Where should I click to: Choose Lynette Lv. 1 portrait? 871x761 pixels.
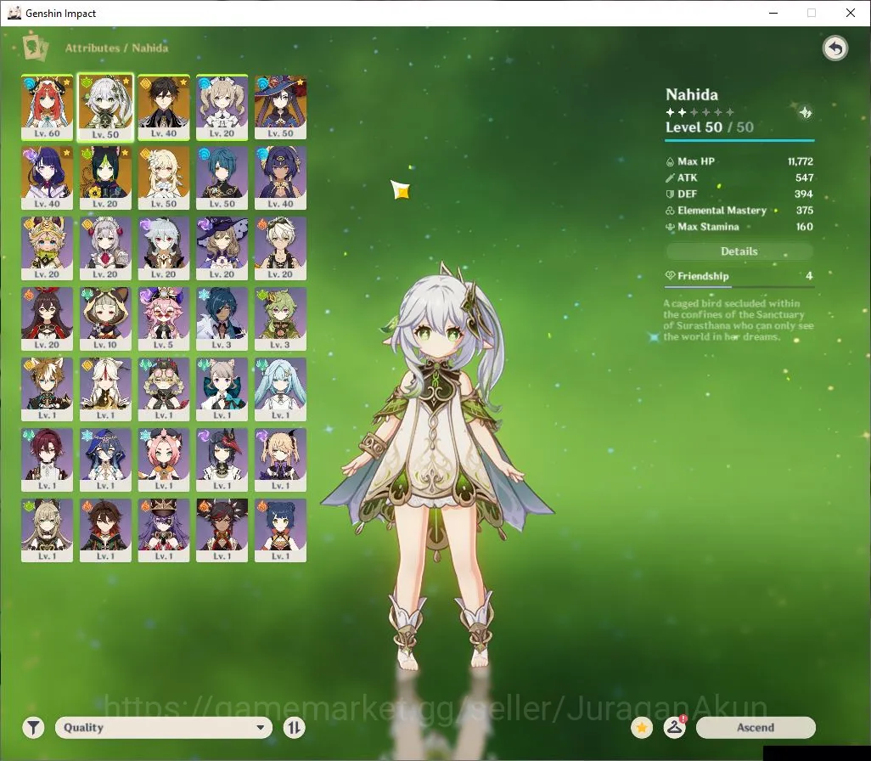coord(222,389)
